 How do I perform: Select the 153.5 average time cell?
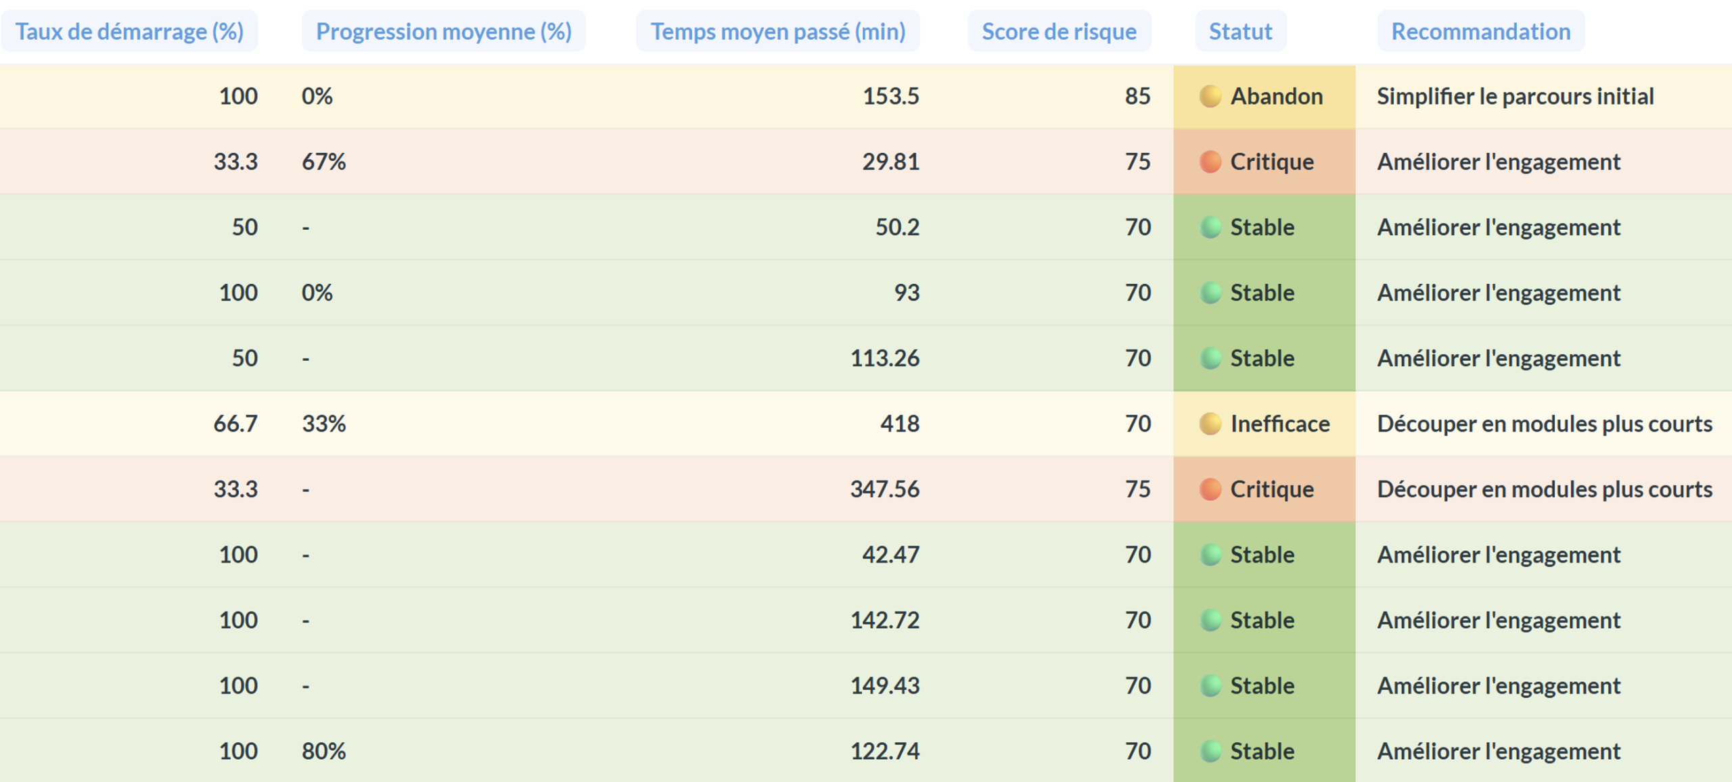890,96
